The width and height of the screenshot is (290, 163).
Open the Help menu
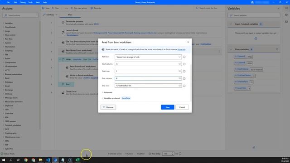(x=45, y=2)
